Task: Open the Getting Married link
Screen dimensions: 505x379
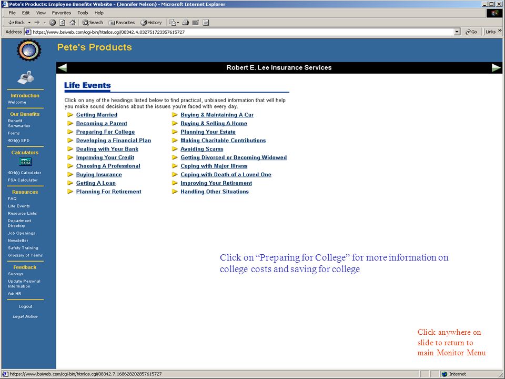Action: point(97,115)
